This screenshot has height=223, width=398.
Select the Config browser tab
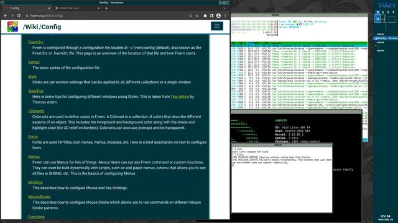pos(27,8)
